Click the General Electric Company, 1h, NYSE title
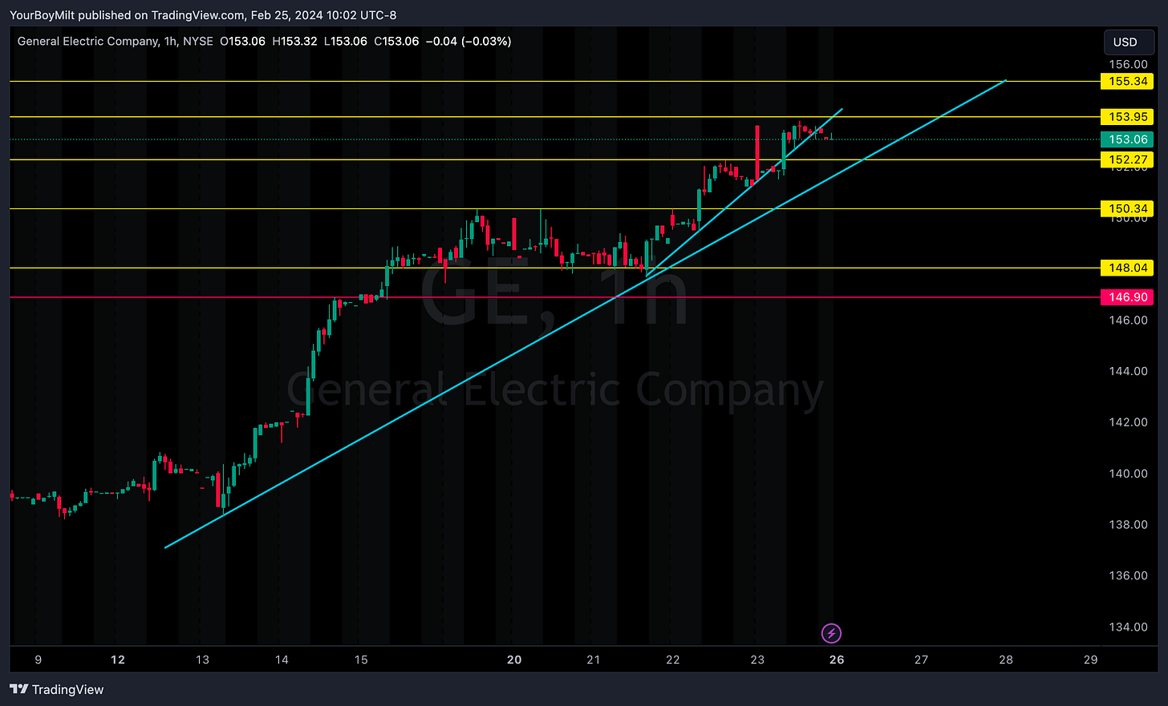Image resolution: width=1168 pixels, height=706 pixels. [116, 41]
